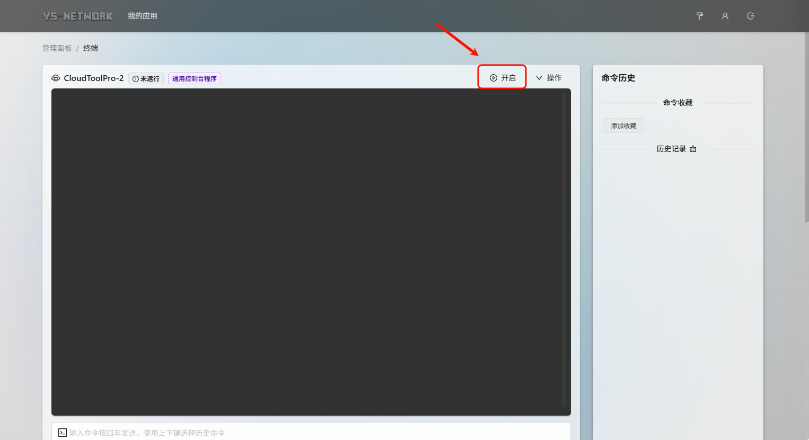Click the page's right-edge scrollbar
Viewport: 809px width, 440px height.
[806, 127]
